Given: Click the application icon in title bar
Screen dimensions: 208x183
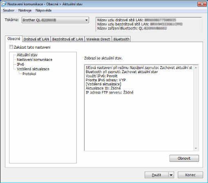Looking at the screenshot, I should point(4,4).
